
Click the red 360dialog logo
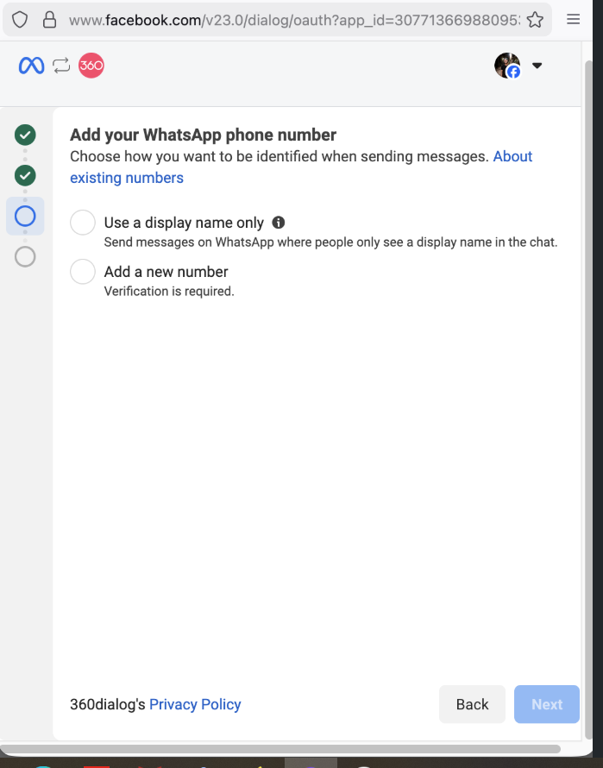(x=91, y=66)
